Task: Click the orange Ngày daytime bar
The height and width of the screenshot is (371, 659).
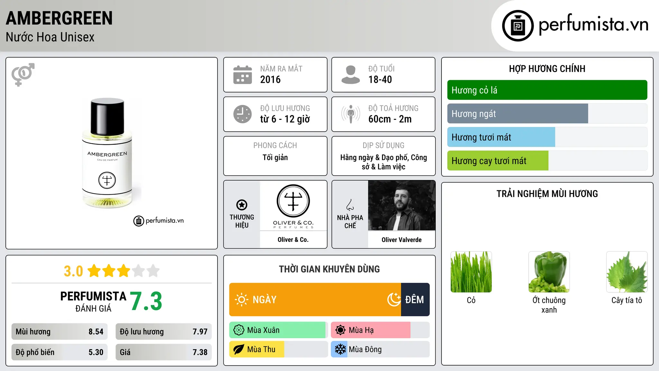Action: pyautogui.click(x=315, y=300)
